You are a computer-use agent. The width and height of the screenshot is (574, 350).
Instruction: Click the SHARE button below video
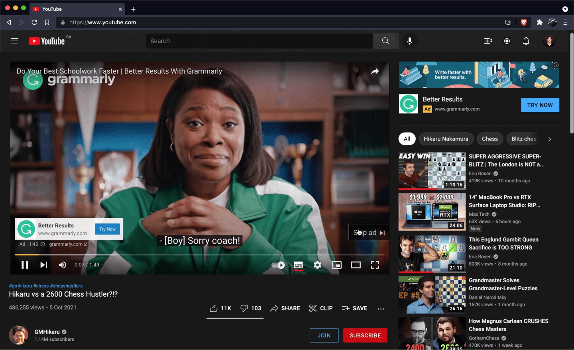[x=285, y=308]
